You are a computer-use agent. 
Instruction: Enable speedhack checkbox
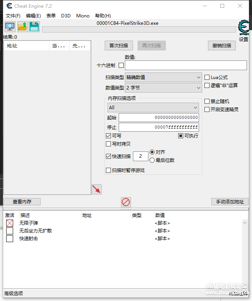coord(207,109)
